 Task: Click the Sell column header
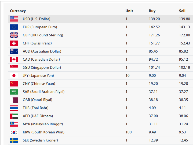pos(182,11)
